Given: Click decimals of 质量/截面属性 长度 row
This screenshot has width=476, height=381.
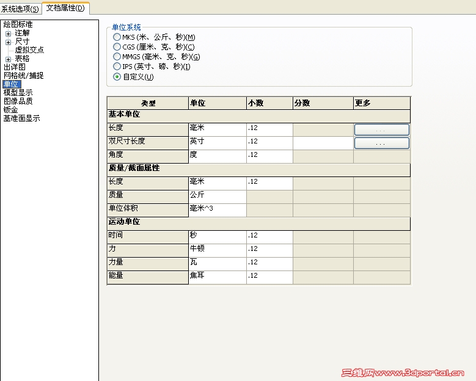Looking at the screenshot, I should pos(269,183).
